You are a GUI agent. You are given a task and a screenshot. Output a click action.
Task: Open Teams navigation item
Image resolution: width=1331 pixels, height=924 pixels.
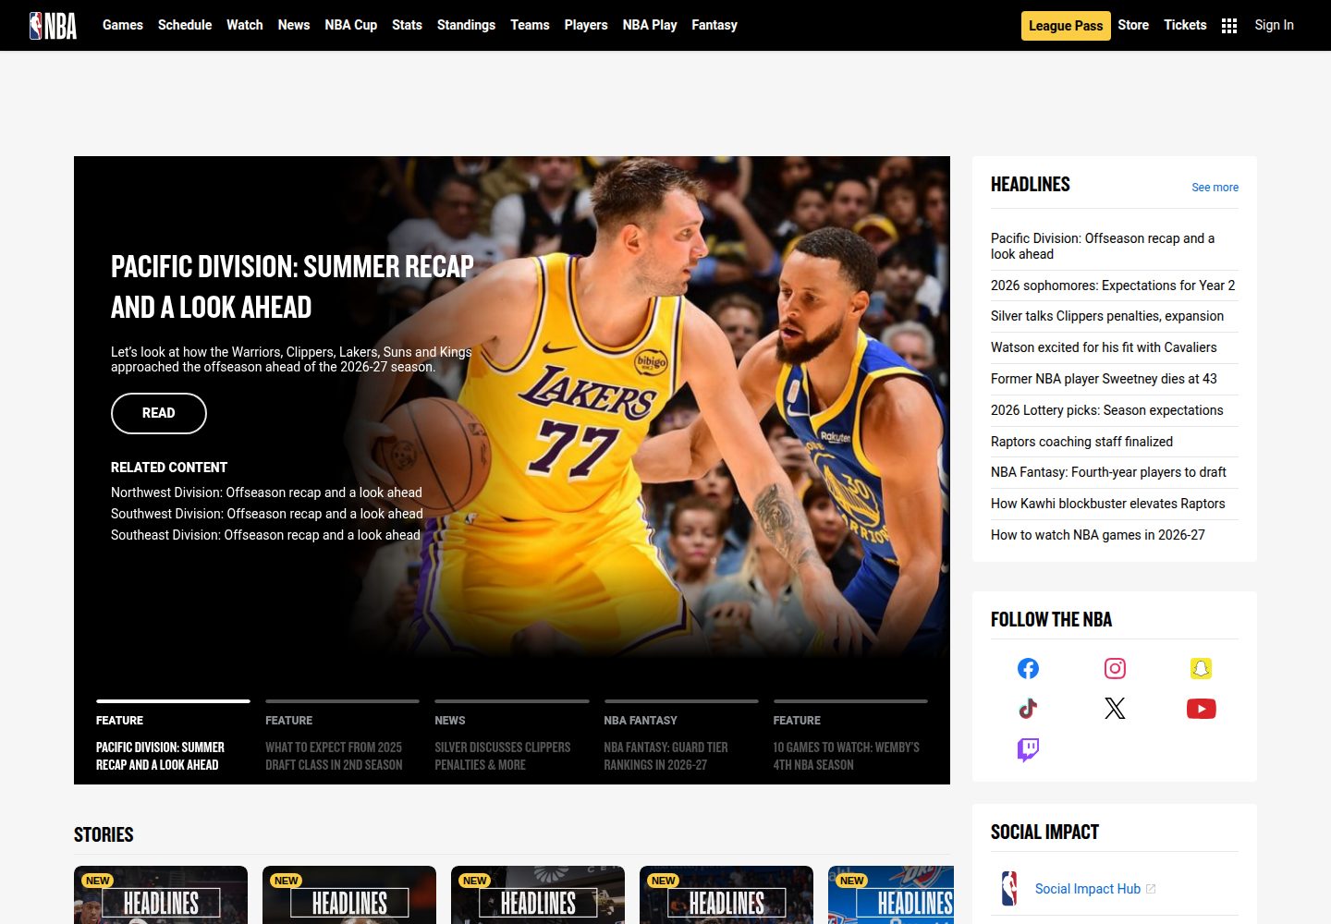(530, 25)
